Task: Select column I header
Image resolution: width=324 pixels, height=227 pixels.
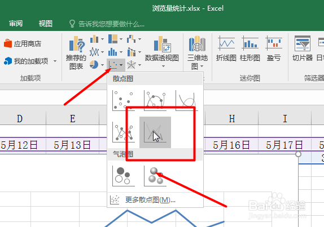Action: (285, 118)
